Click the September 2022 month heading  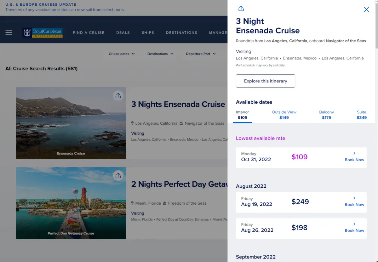click(256, 257)
